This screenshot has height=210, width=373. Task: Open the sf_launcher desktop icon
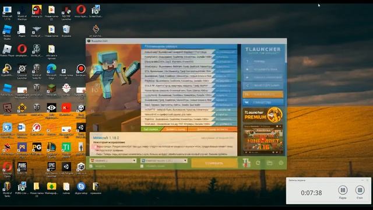tap(96, 31)
